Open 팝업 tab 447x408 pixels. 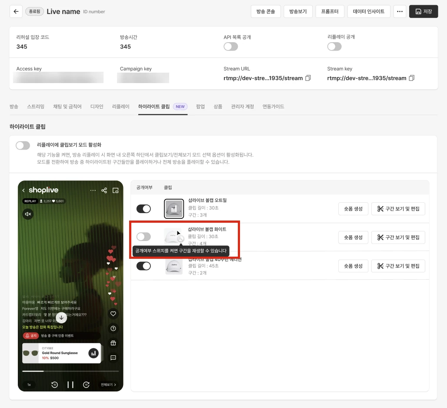200,107
